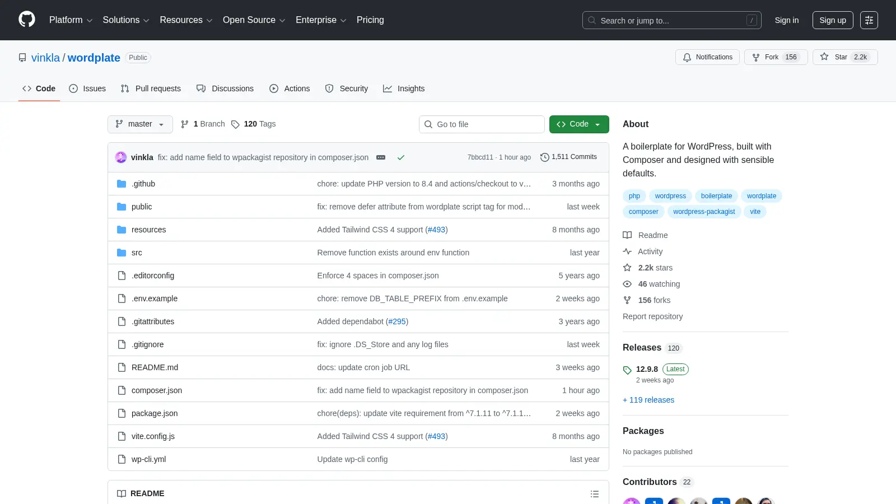Screen dimensions: 896x504
Task: Click the src folder icon
Action: 122,253
